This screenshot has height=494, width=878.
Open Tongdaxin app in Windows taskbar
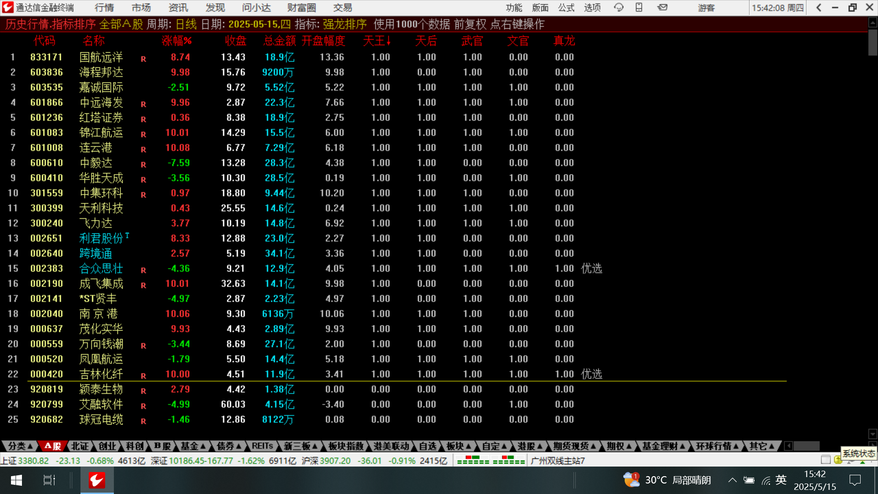click(97, 480)
